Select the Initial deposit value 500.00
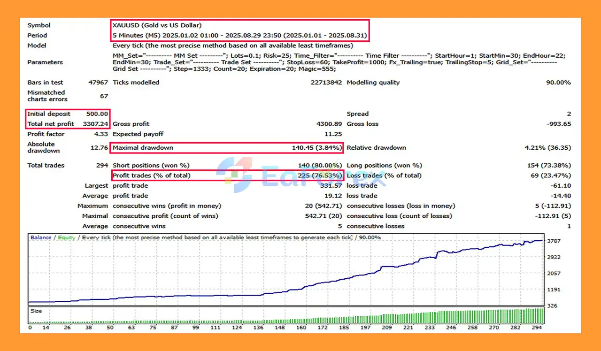 (97, 114)
